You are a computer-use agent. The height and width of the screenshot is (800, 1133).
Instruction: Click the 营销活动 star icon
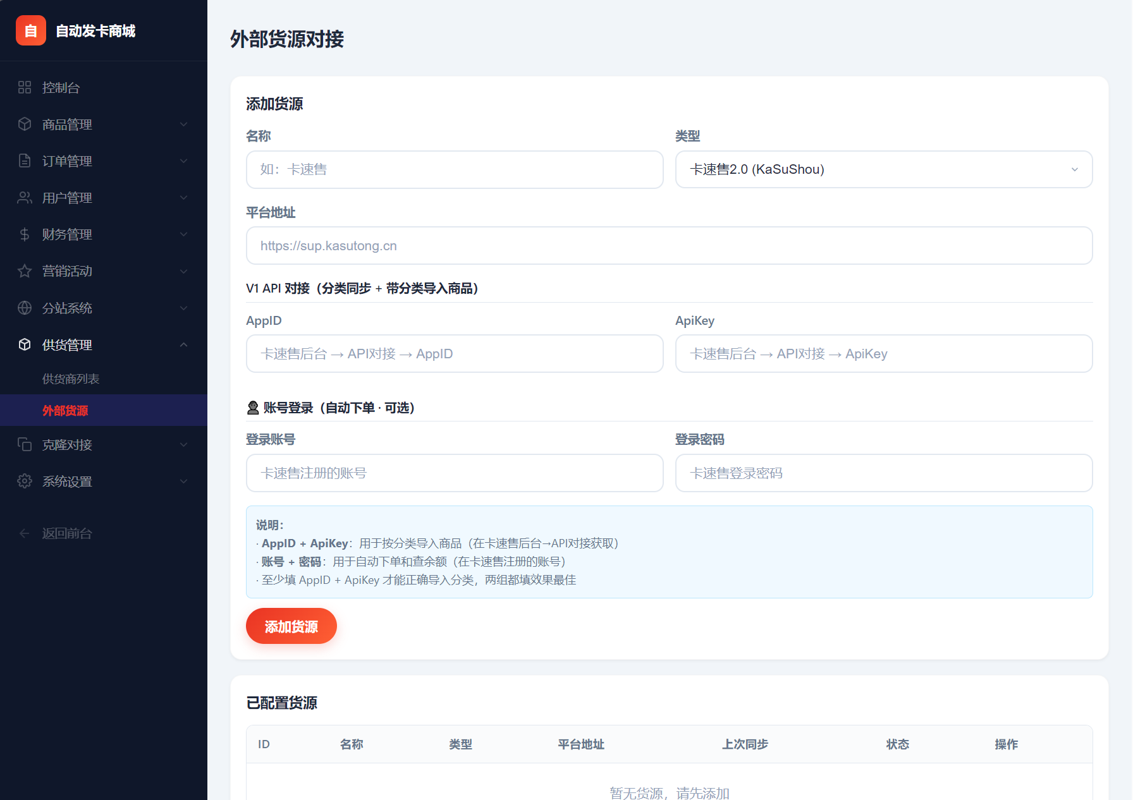click(x=25, y=271)
